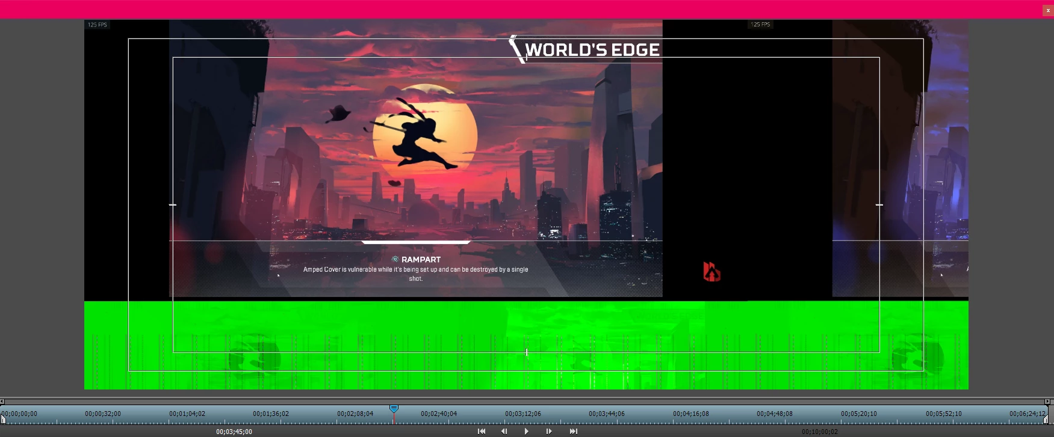This screenshot has width=1054, height=437.
Task: Close the pink-bar preview window
Action: [x=1048, y=10]
